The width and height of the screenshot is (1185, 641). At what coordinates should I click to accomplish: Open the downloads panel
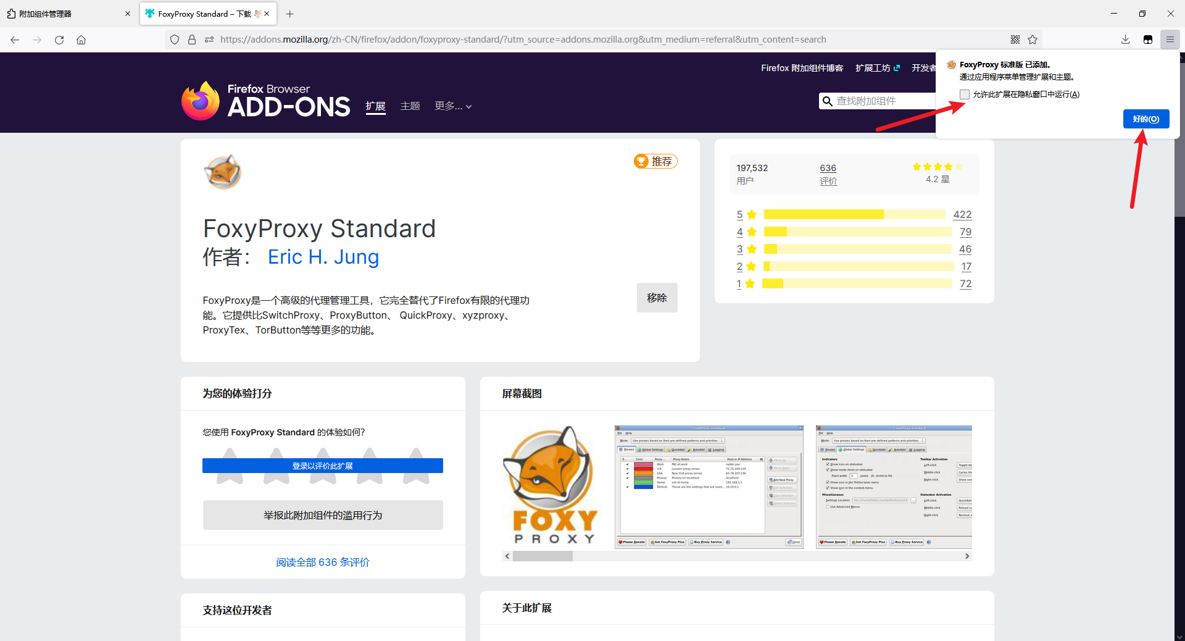tap(1126, 40)
